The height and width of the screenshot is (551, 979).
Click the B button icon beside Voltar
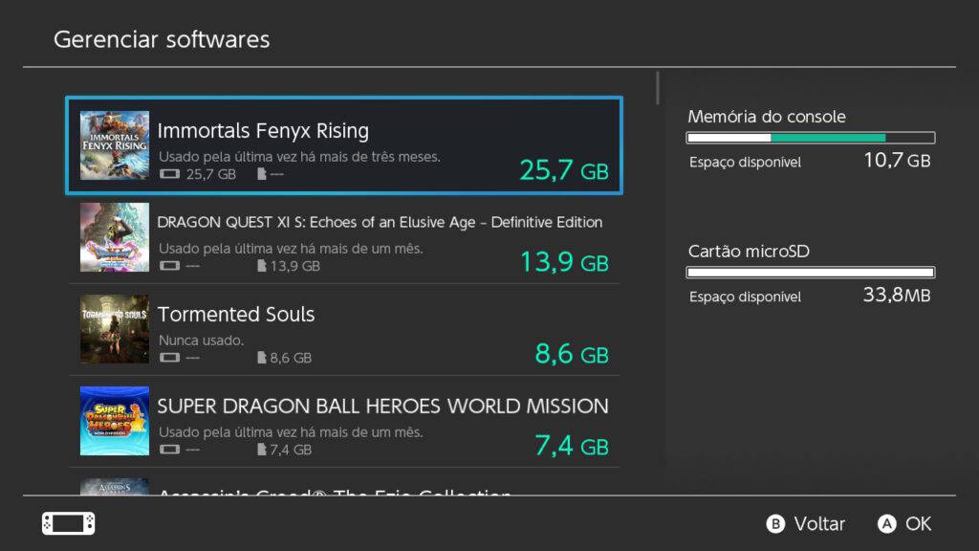tap(775, 524)
